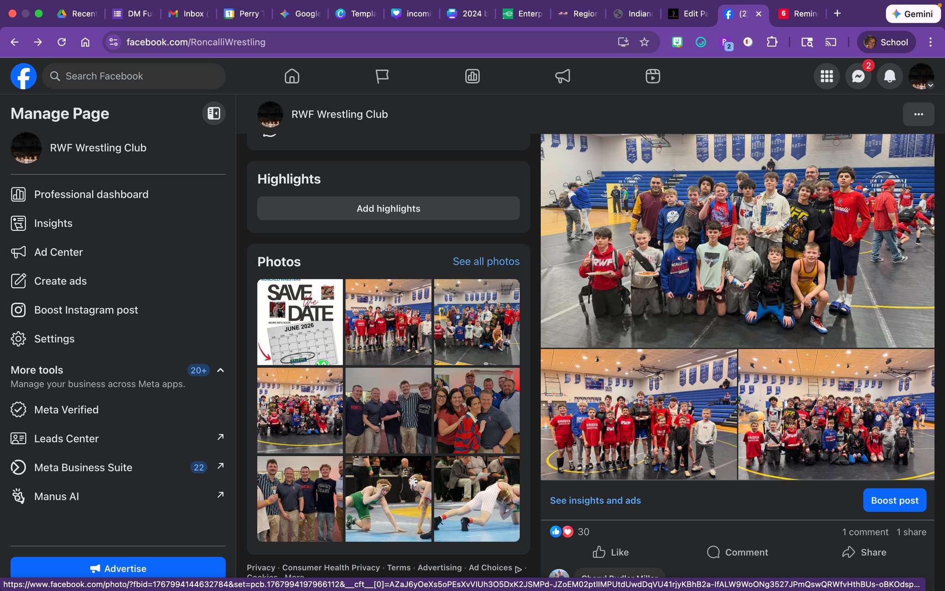945x591 pixels.
Task: Open the Ad Center megaphone icon in top navigation
Action: 562,76
